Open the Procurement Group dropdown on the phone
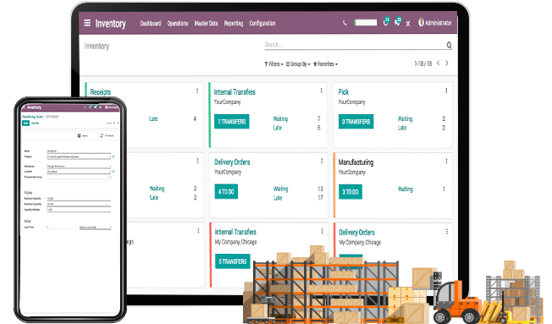The image size is (552, 324). pyautogui.click(x=79, y=178)
